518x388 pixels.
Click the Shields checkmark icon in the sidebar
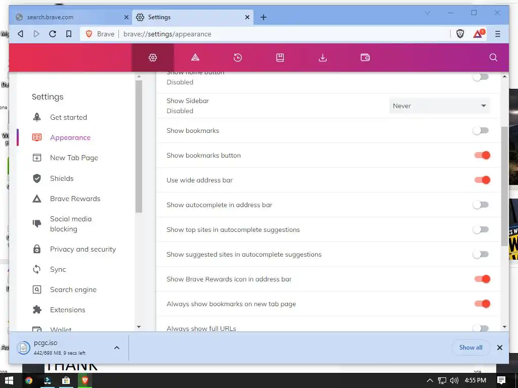pyautogui.click(x=37, y=178)
